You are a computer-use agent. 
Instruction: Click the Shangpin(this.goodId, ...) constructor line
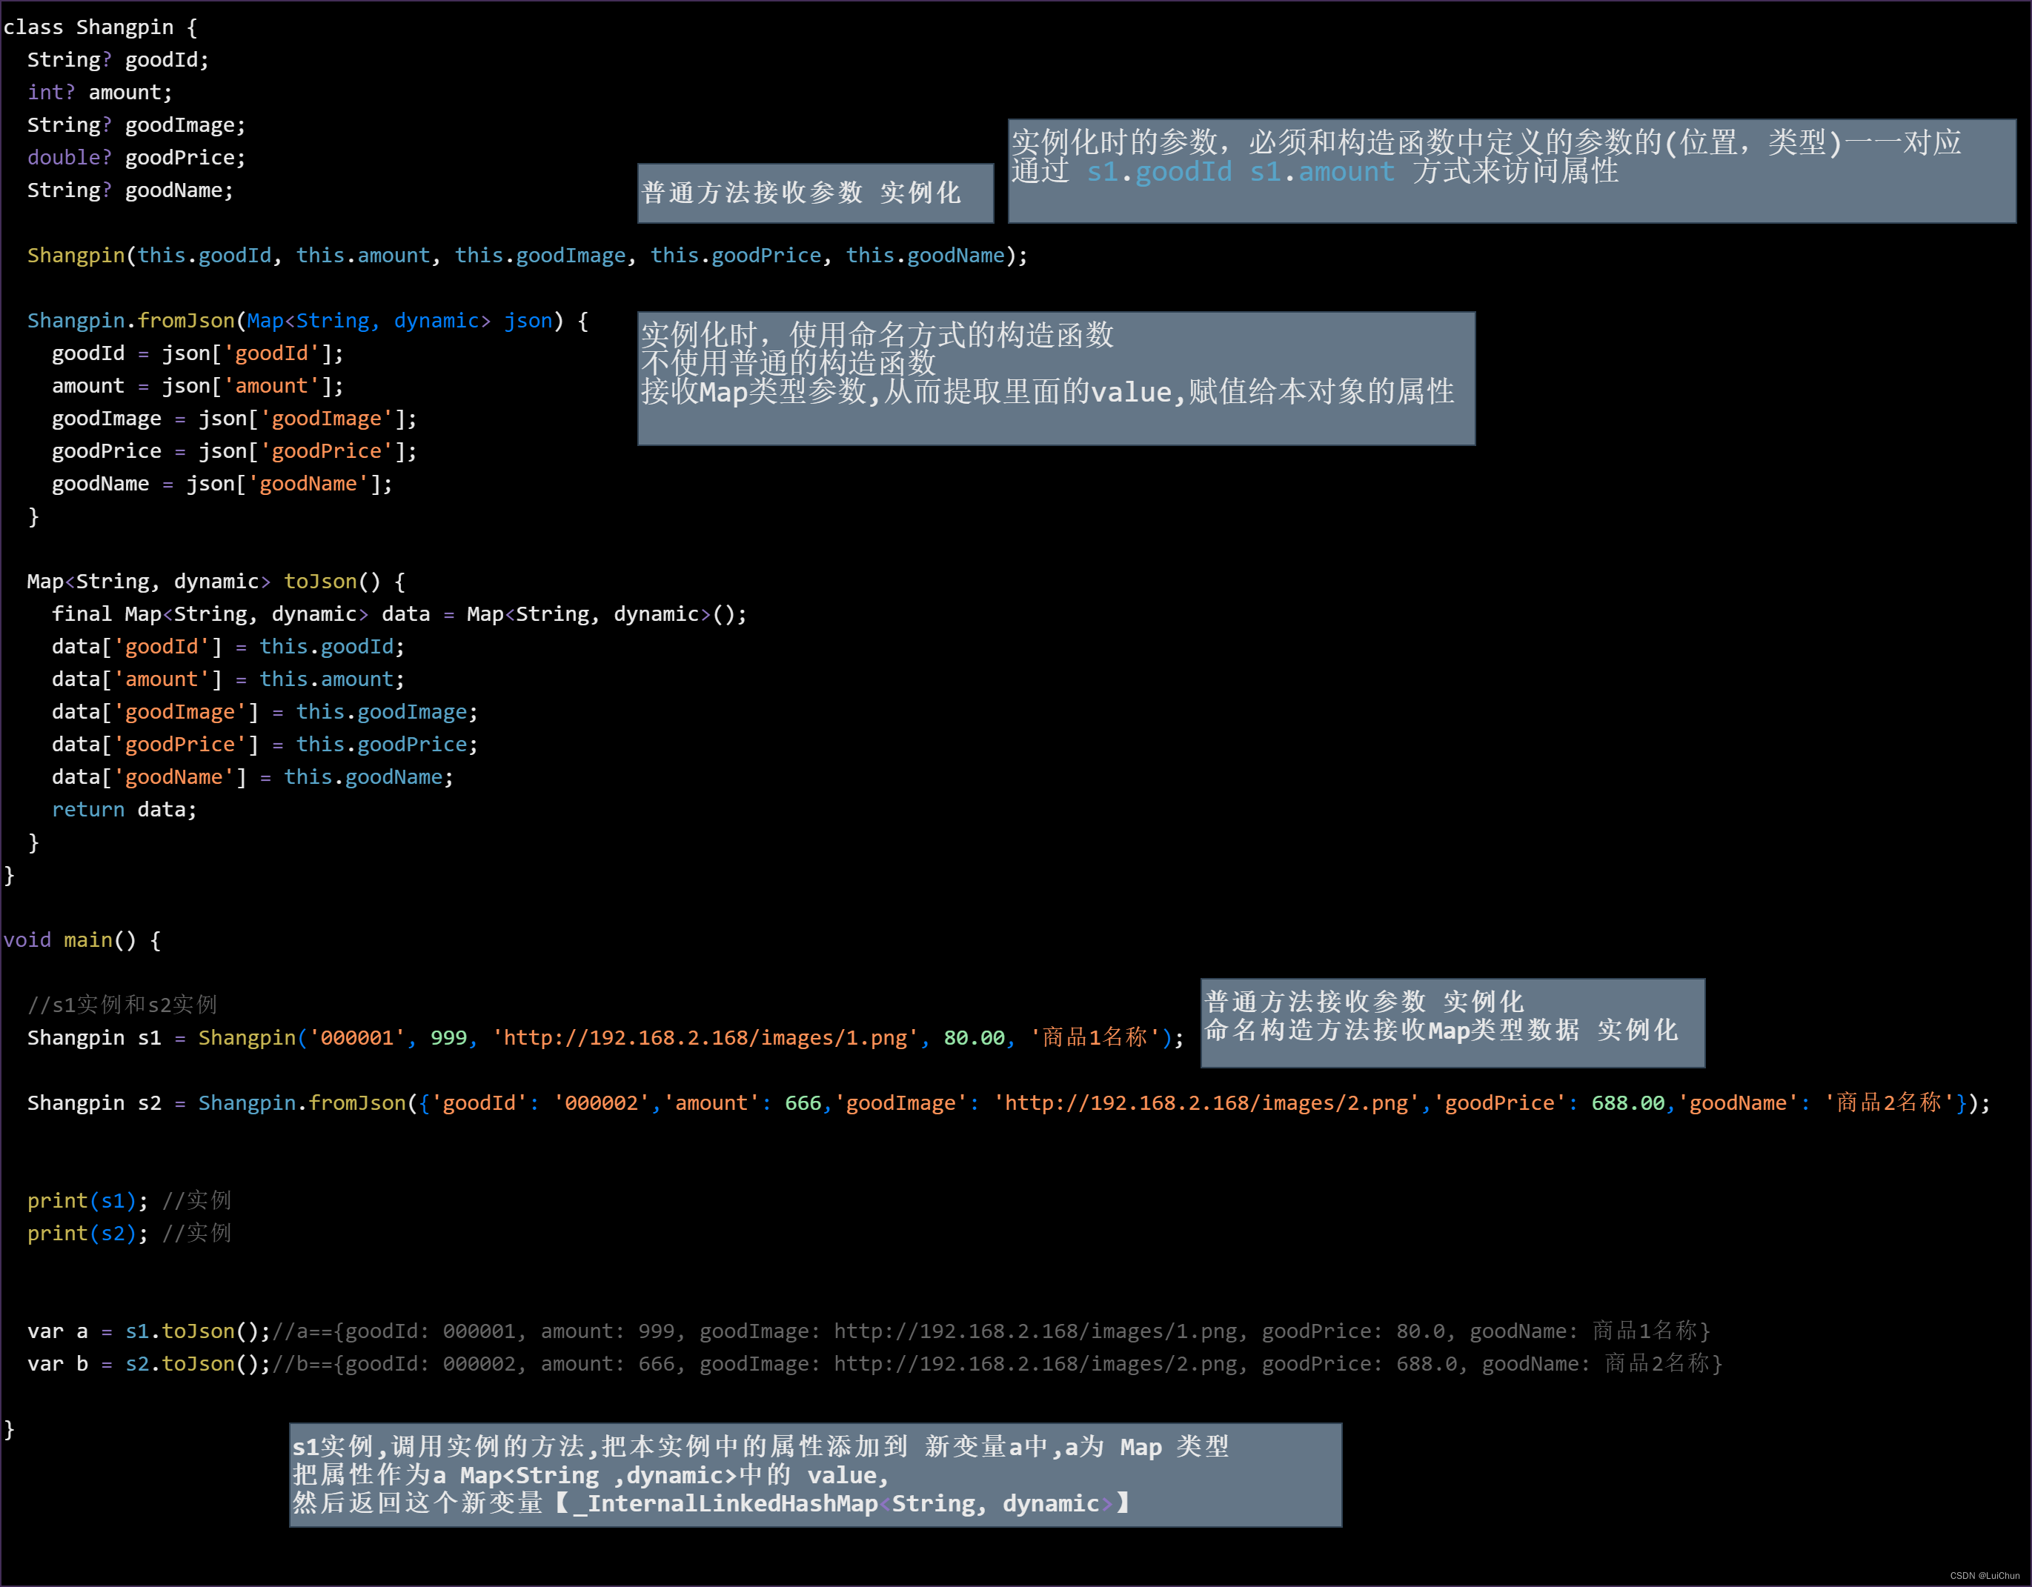coord(528,255)
